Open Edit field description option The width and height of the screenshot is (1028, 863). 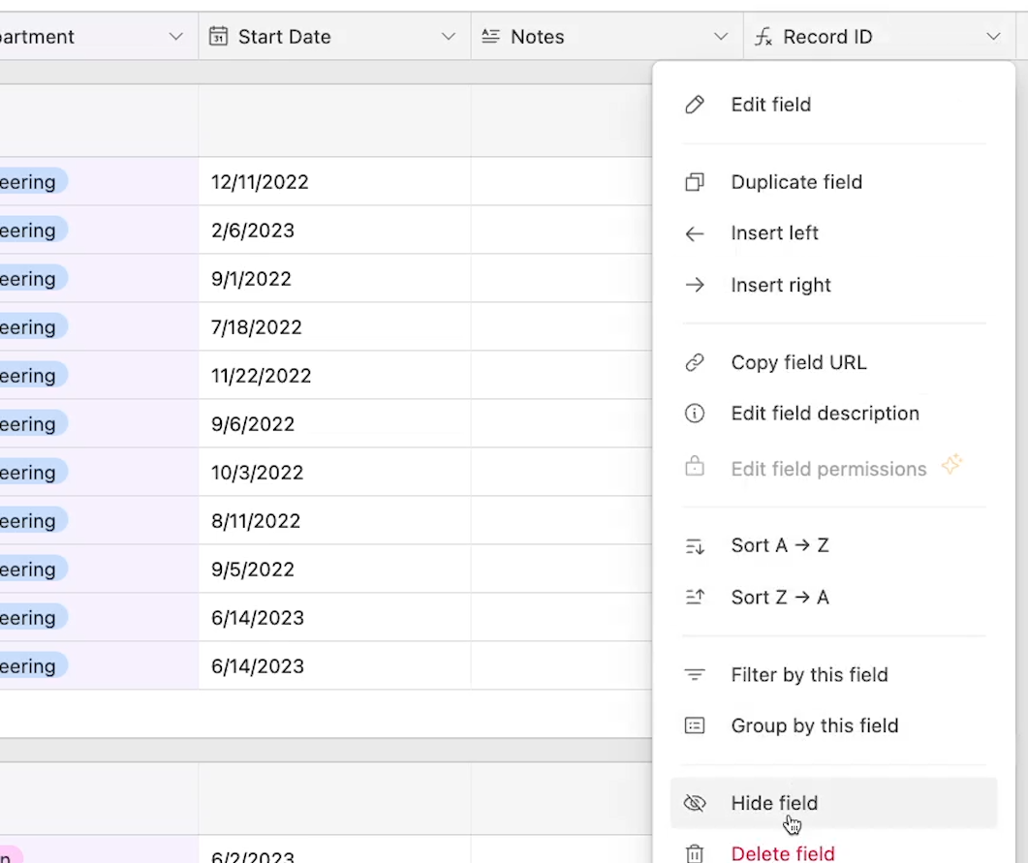833,414
